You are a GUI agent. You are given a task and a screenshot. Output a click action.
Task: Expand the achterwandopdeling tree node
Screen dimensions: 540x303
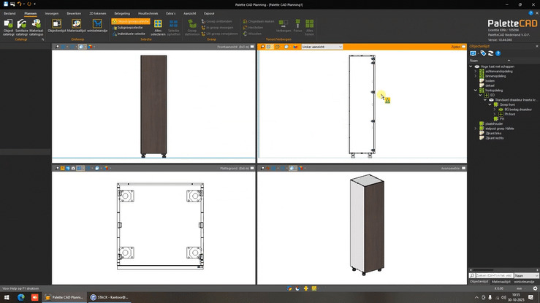point(476,71)
